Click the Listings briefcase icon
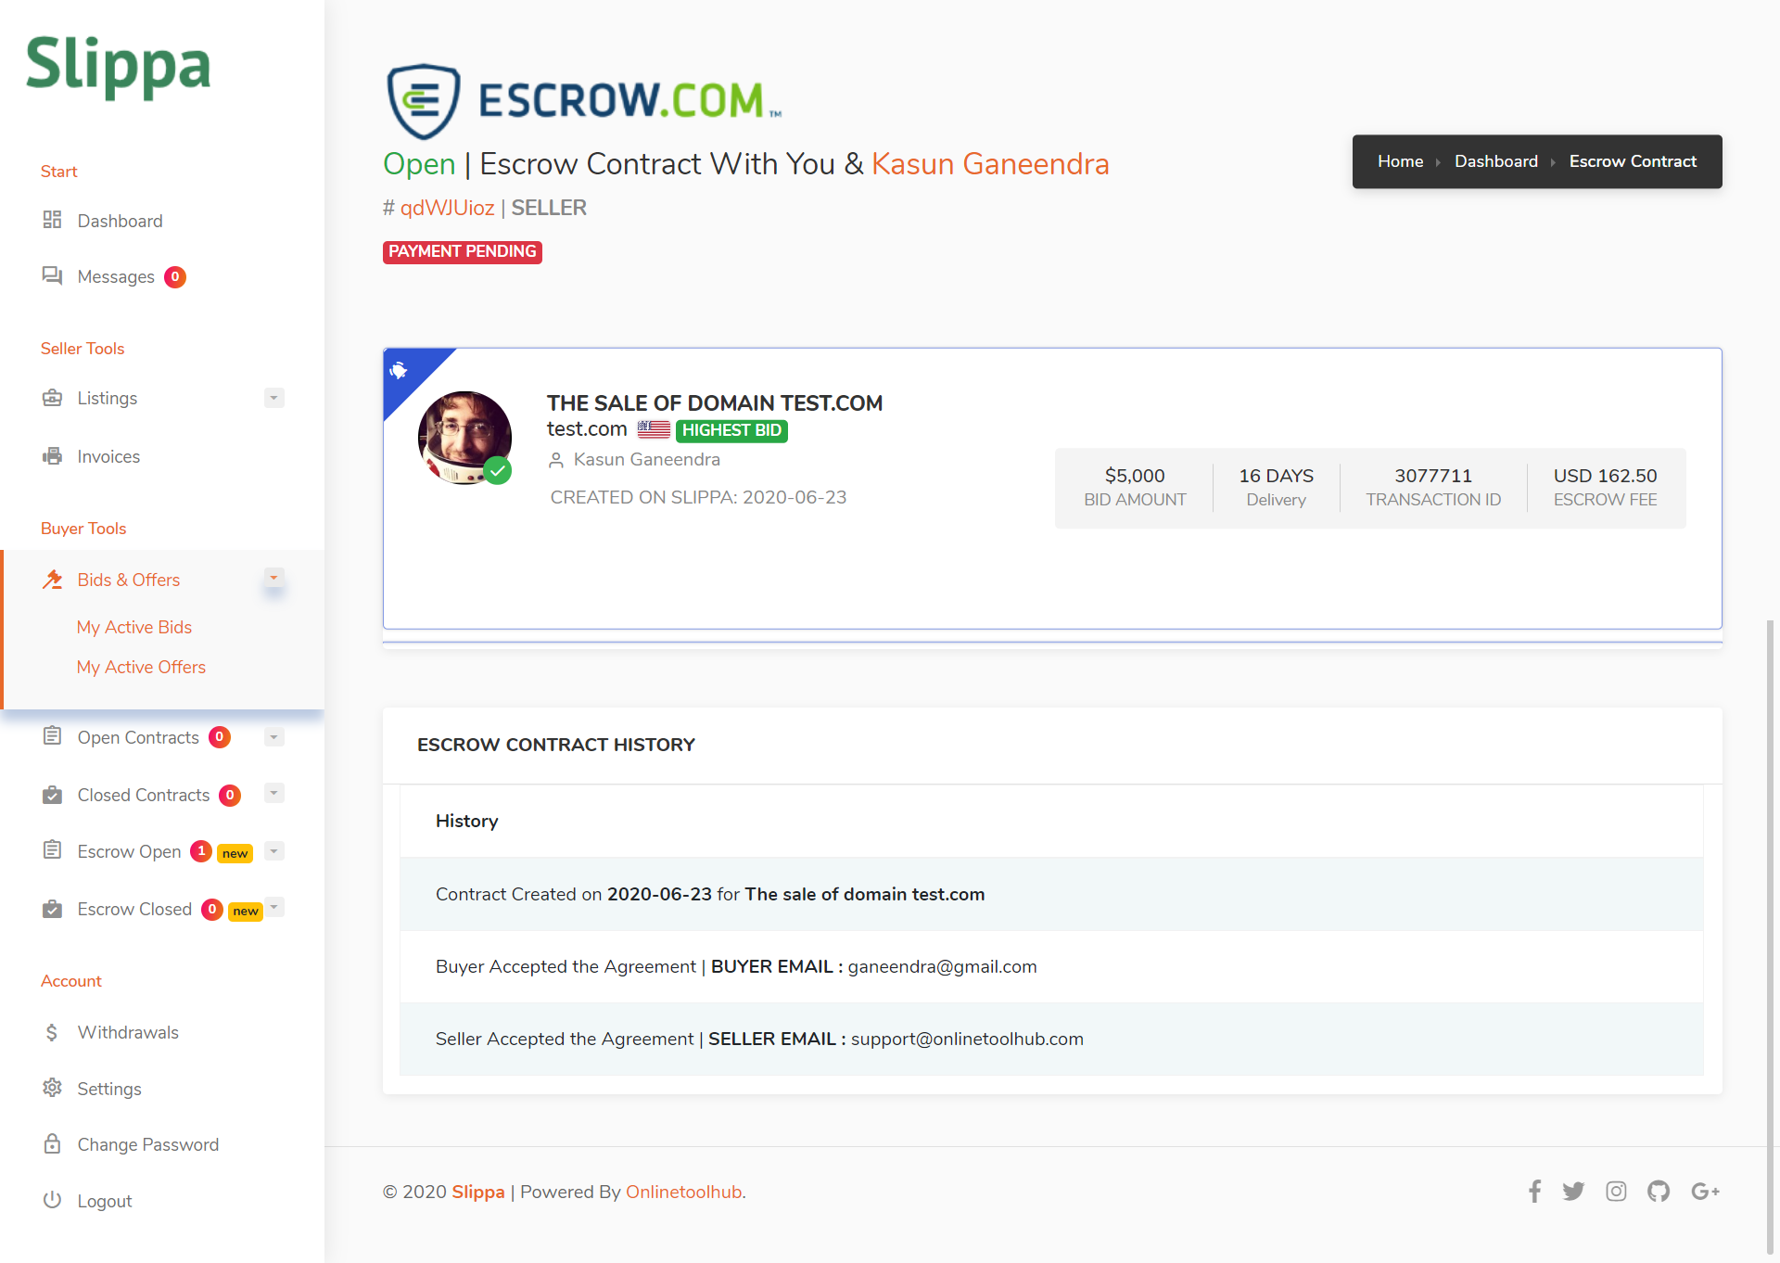This screenshot has width=1780, height=1263. coord(52,398)
